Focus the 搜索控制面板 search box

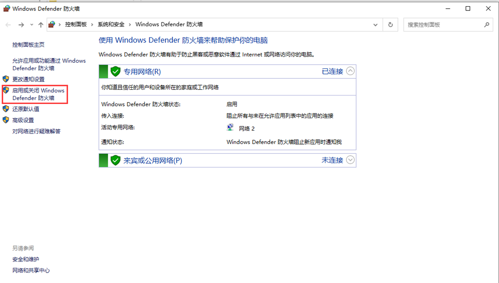click(448, 25)
